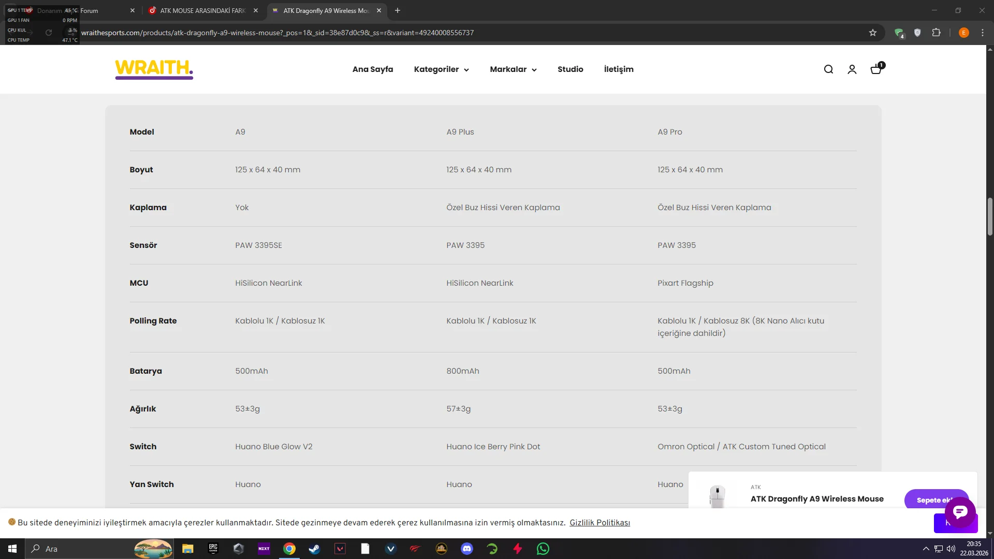The height and width of the screenshot is (559, 994).
Task: Open the browser extensions puzzle icon
Action: [x=936, y=33]
